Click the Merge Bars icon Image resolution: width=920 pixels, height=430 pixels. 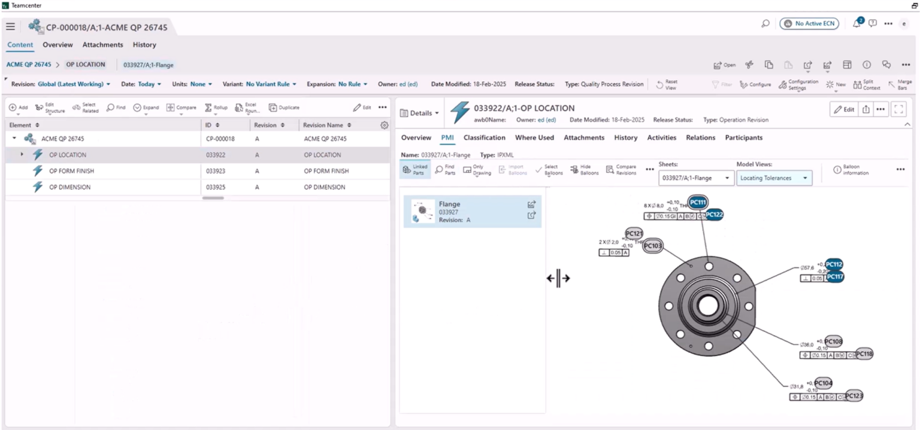(898, 84)
